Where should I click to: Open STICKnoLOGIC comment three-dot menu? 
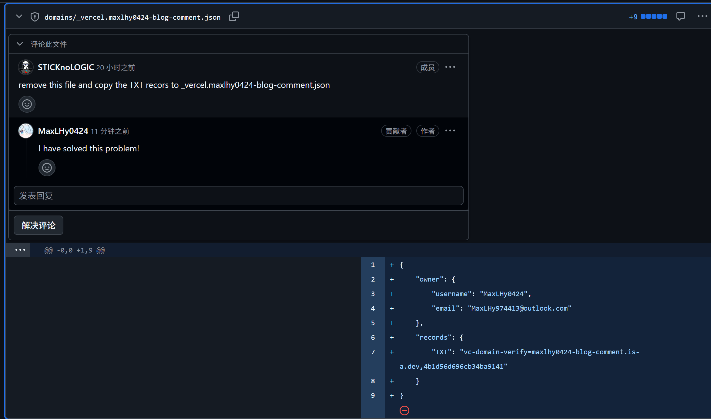[450, 67]
